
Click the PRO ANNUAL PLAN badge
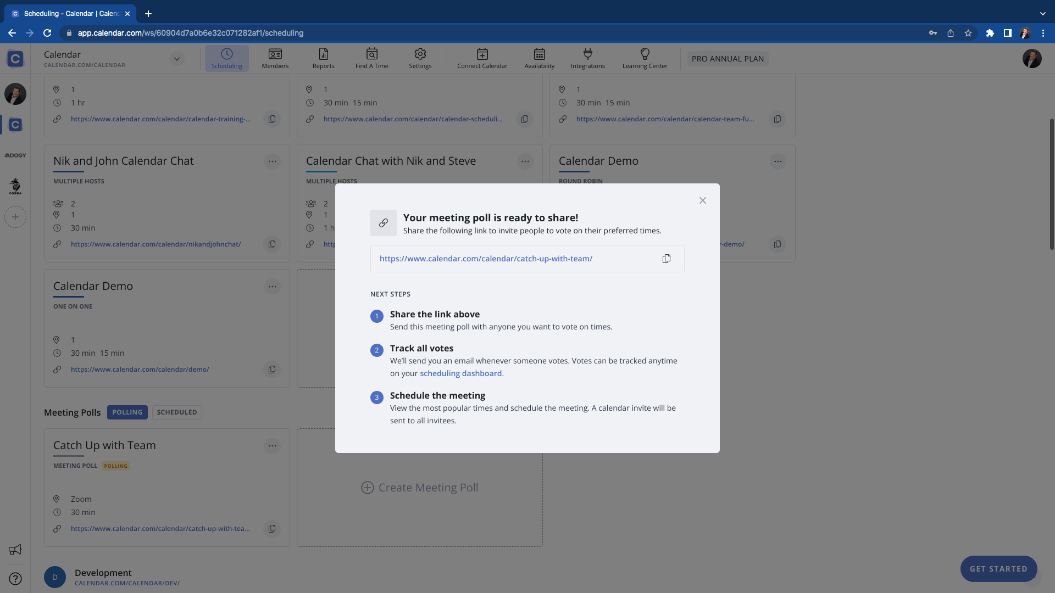click(x=728, y=59)
